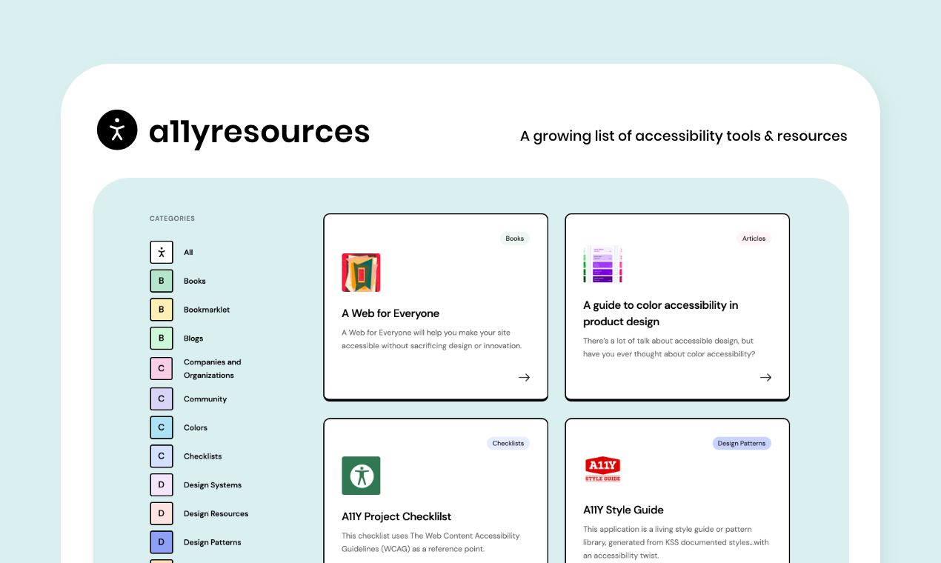Viewport: 941px width, 563px height.
Task: Filter by Blogs category
Action: click(193, 339)
